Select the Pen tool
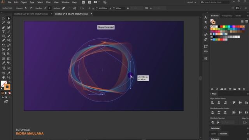 (x=4, y=28)
